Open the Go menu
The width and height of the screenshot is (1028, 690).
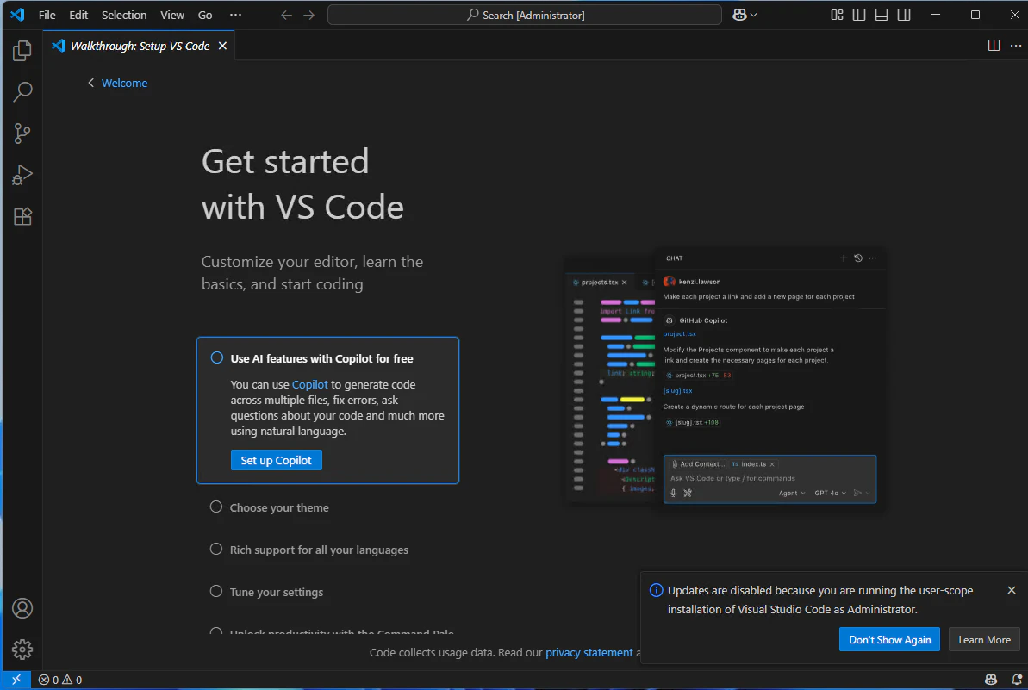(x=205, y=15)
